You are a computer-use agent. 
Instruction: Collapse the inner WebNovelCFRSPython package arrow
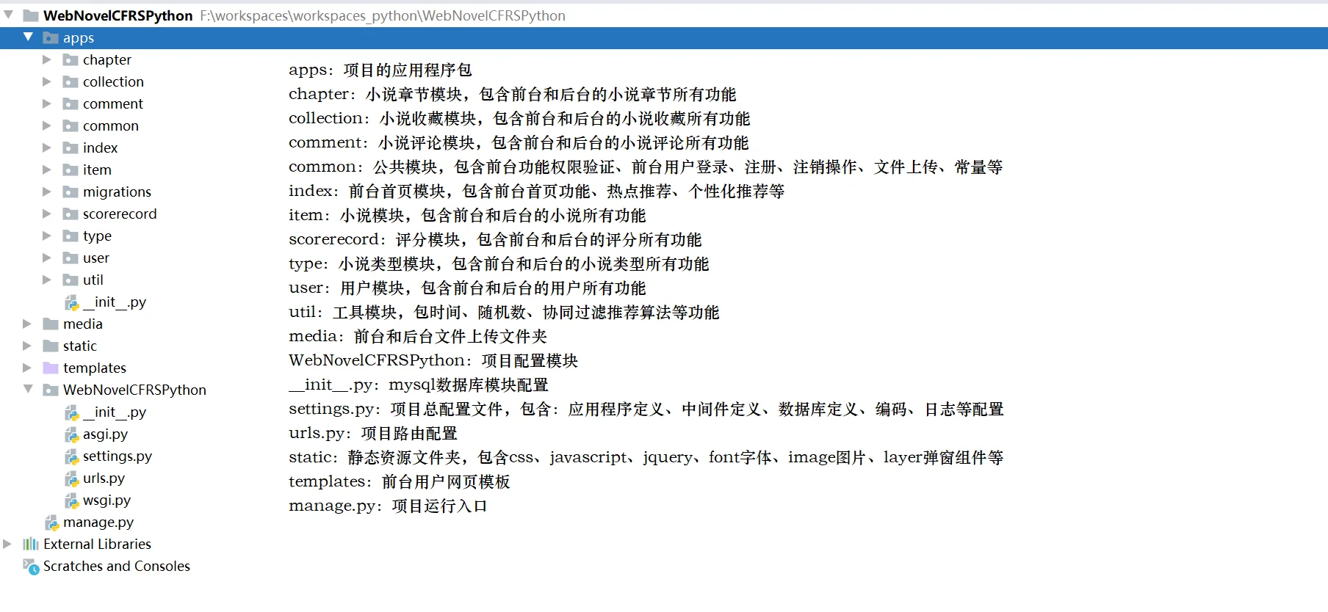(28, 389)
